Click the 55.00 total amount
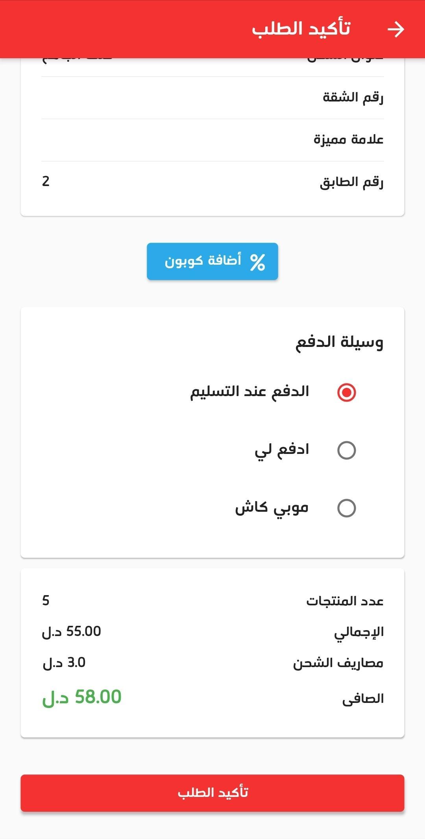 [x=72, y=632]
